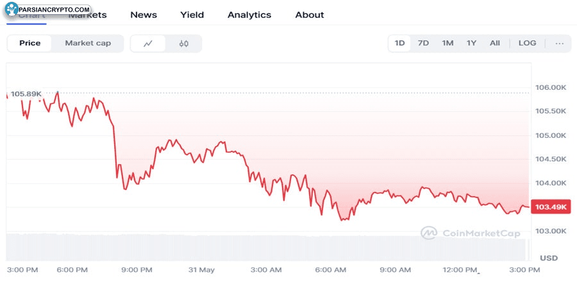
Task: Click the ParsianCrypto logo icon
Action: tap(12, 10)
